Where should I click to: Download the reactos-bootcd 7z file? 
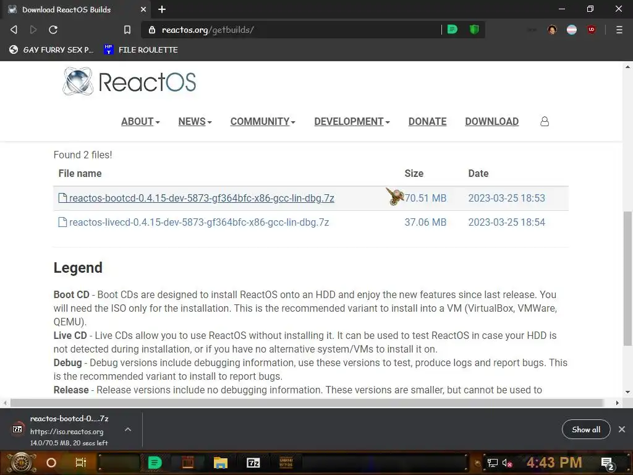pos(202,198)
